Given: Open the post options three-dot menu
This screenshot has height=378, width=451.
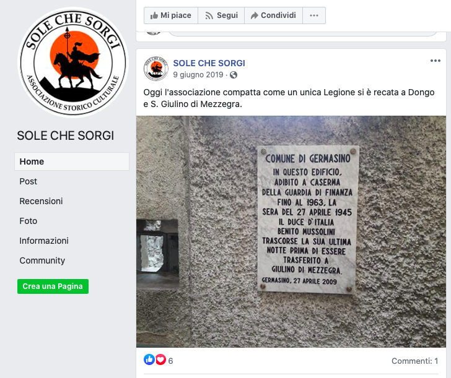Looking at the screenshot, I should click(435, 61).
